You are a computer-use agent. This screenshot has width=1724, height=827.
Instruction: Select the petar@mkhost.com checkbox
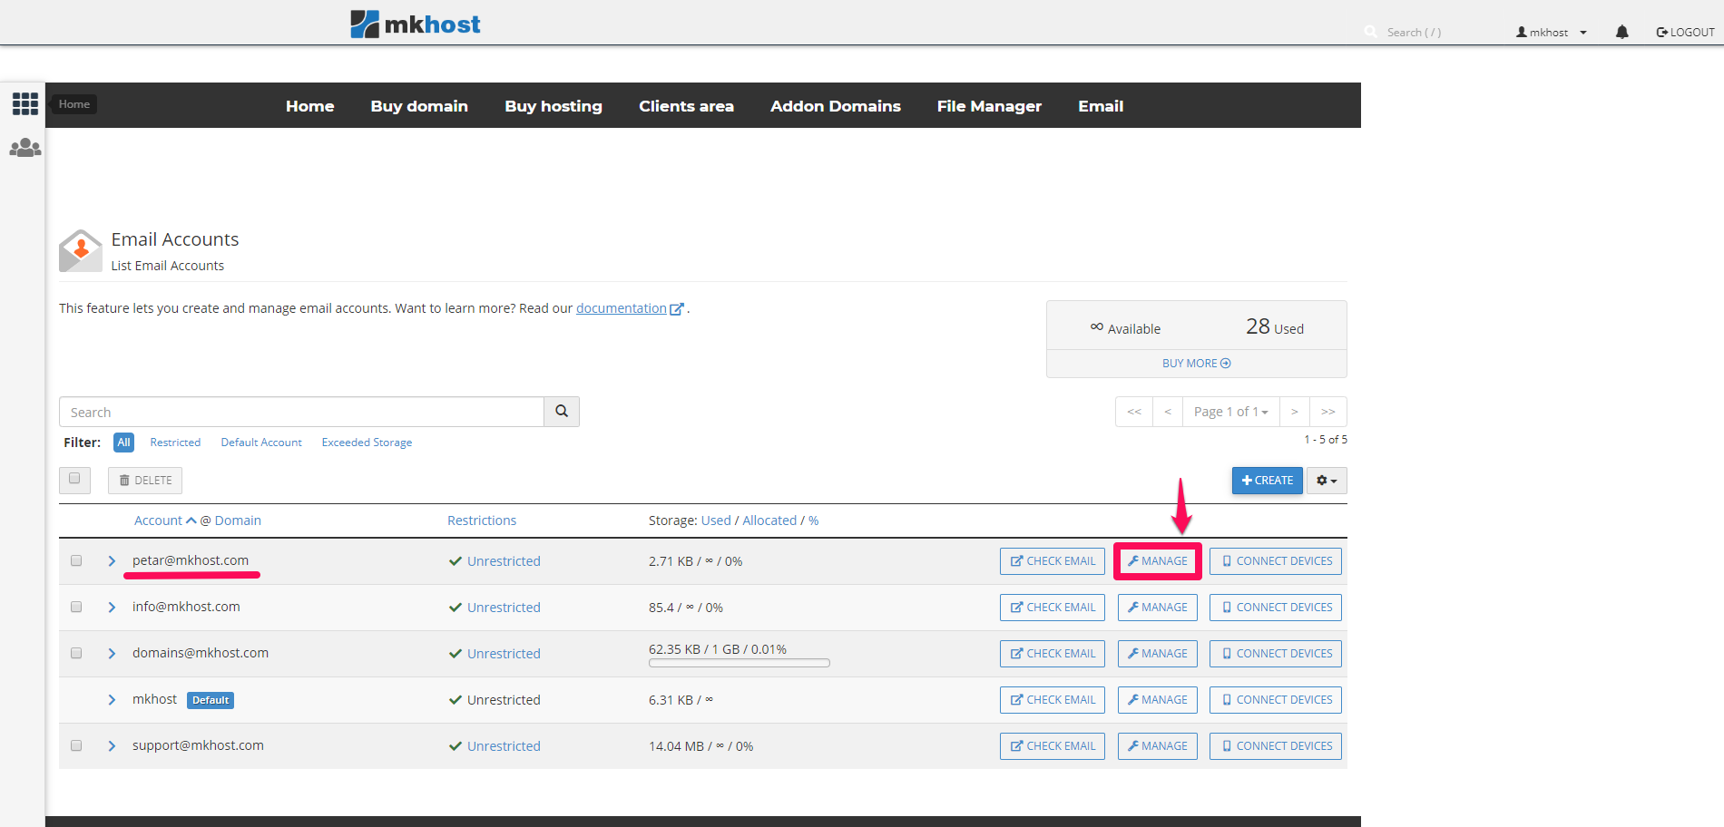pyautogui.click(x=76, y=560)
